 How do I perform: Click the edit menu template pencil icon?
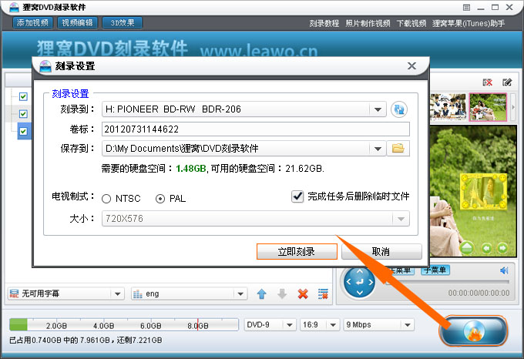pos(507,82)
